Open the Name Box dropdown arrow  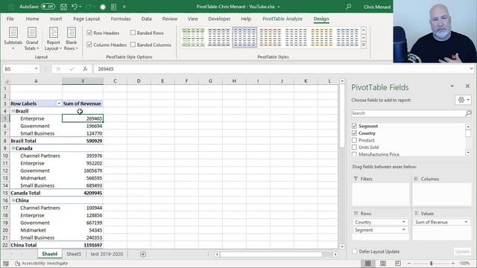click(x=37, y=68)
